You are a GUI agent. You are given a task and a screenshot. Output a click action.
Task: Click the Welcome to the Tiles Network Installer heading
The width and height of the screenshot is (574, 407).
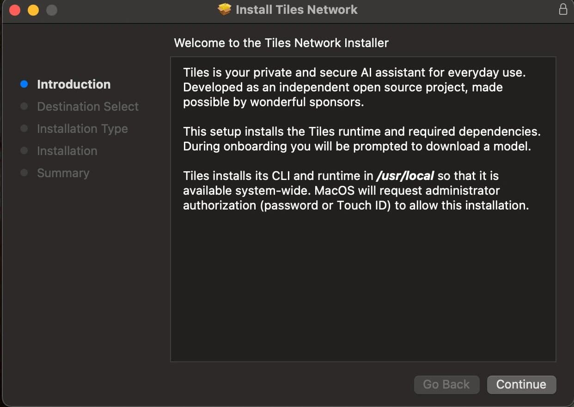pos(281,43)
